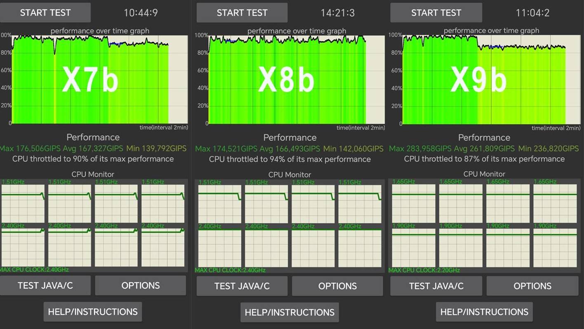This screenshot has height=329, width=584.
Task: Click the MAX CPU CLOCK:2.20GHz label
Action: [424, 270]
